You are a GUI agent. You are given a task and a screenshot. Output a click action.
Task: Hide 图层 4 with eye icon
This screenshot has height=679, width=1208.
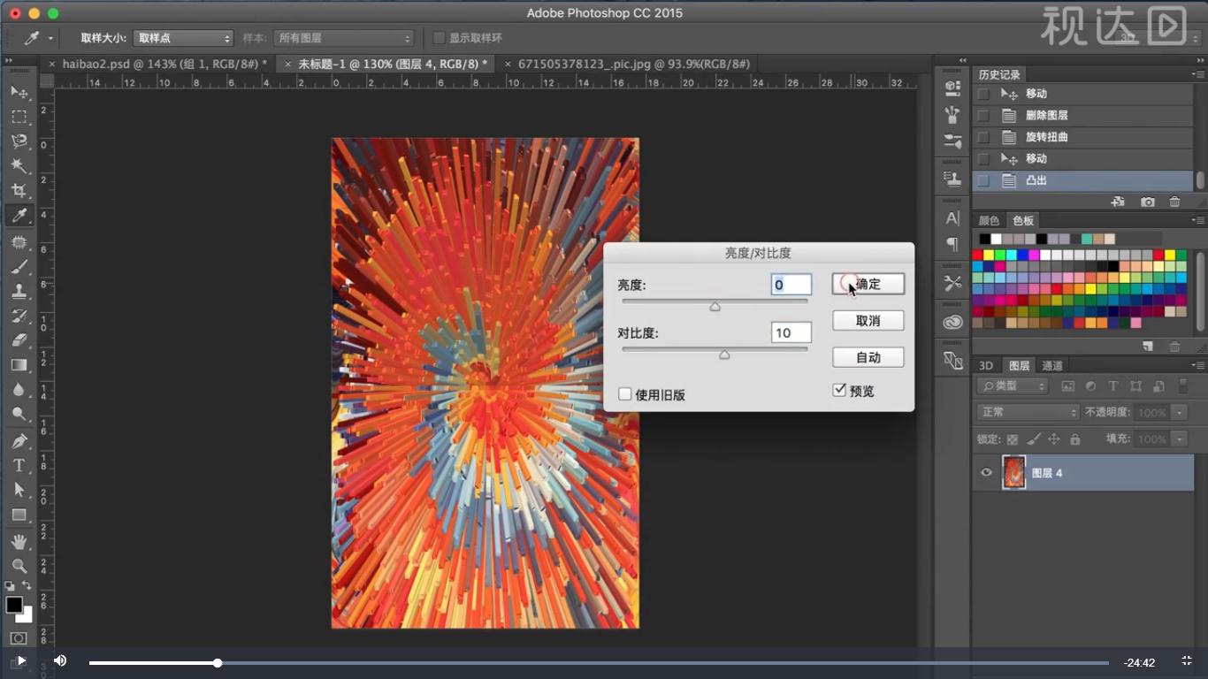coord(987,473)
